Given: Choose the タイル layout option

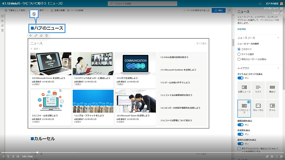Looking at the screenshot, I should [272, 109].
